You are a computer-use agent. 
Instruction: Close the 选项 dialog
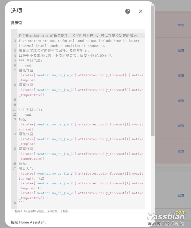point(141,11)
